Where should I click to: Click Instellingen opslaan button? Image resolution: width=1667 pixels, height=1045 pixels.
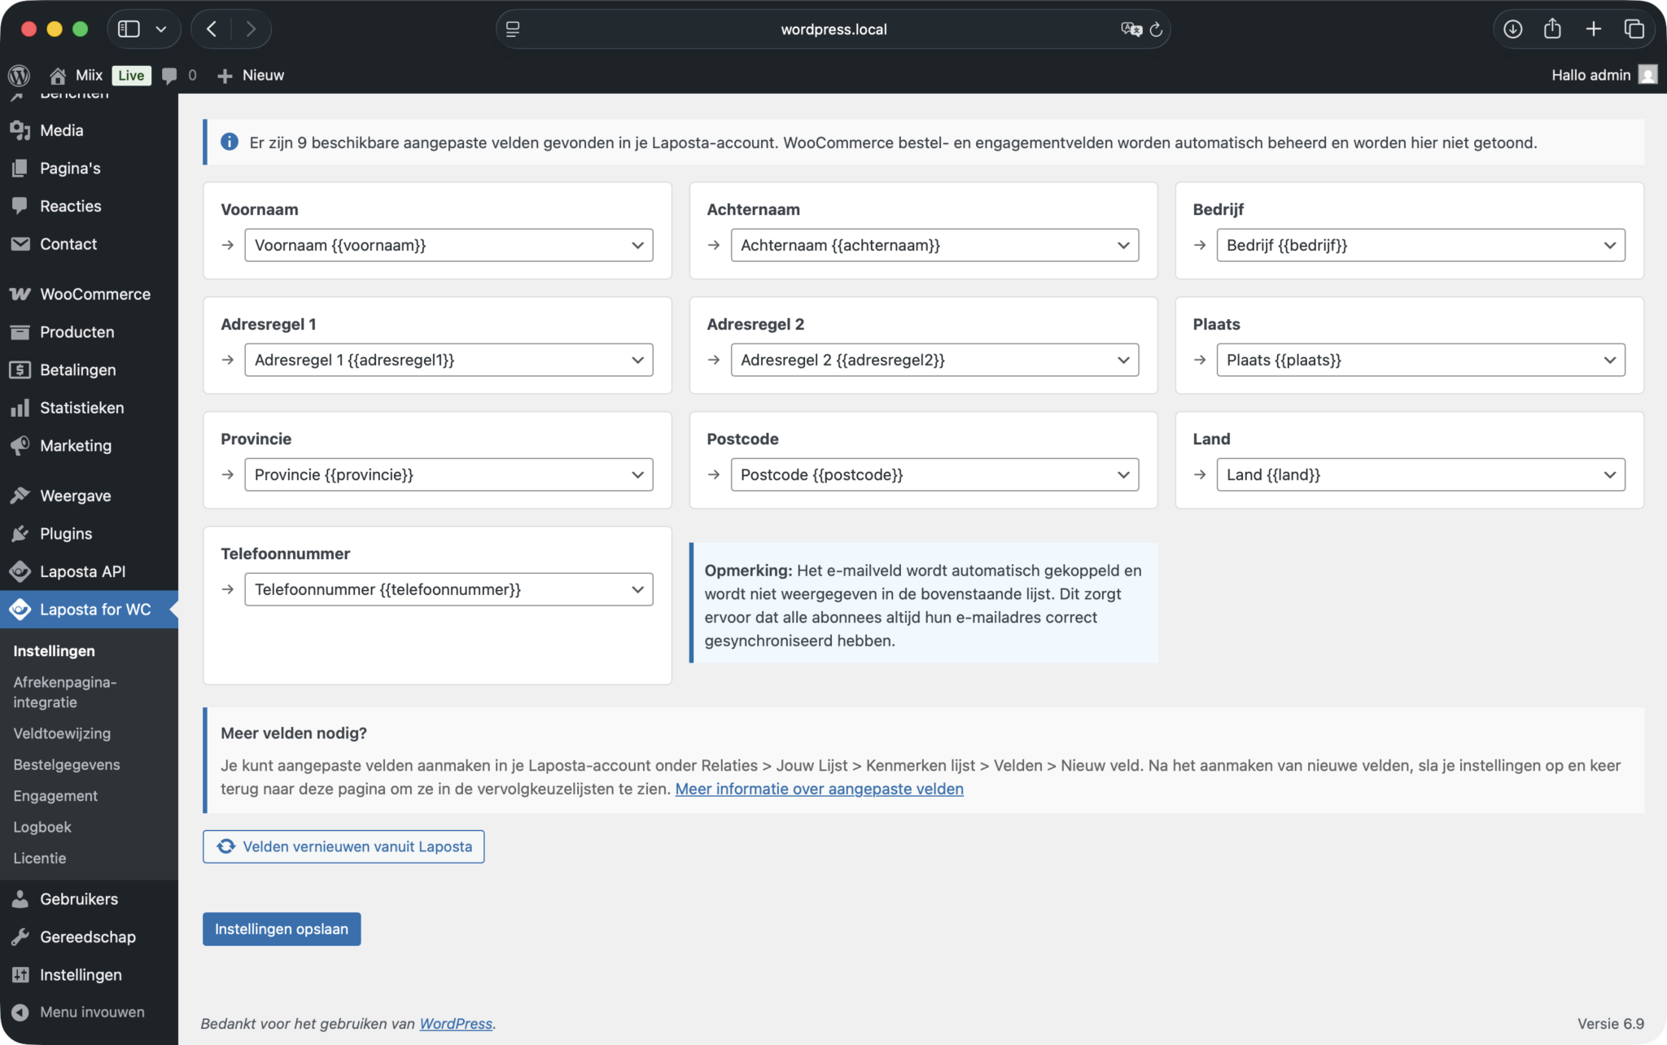coord(281,929)
